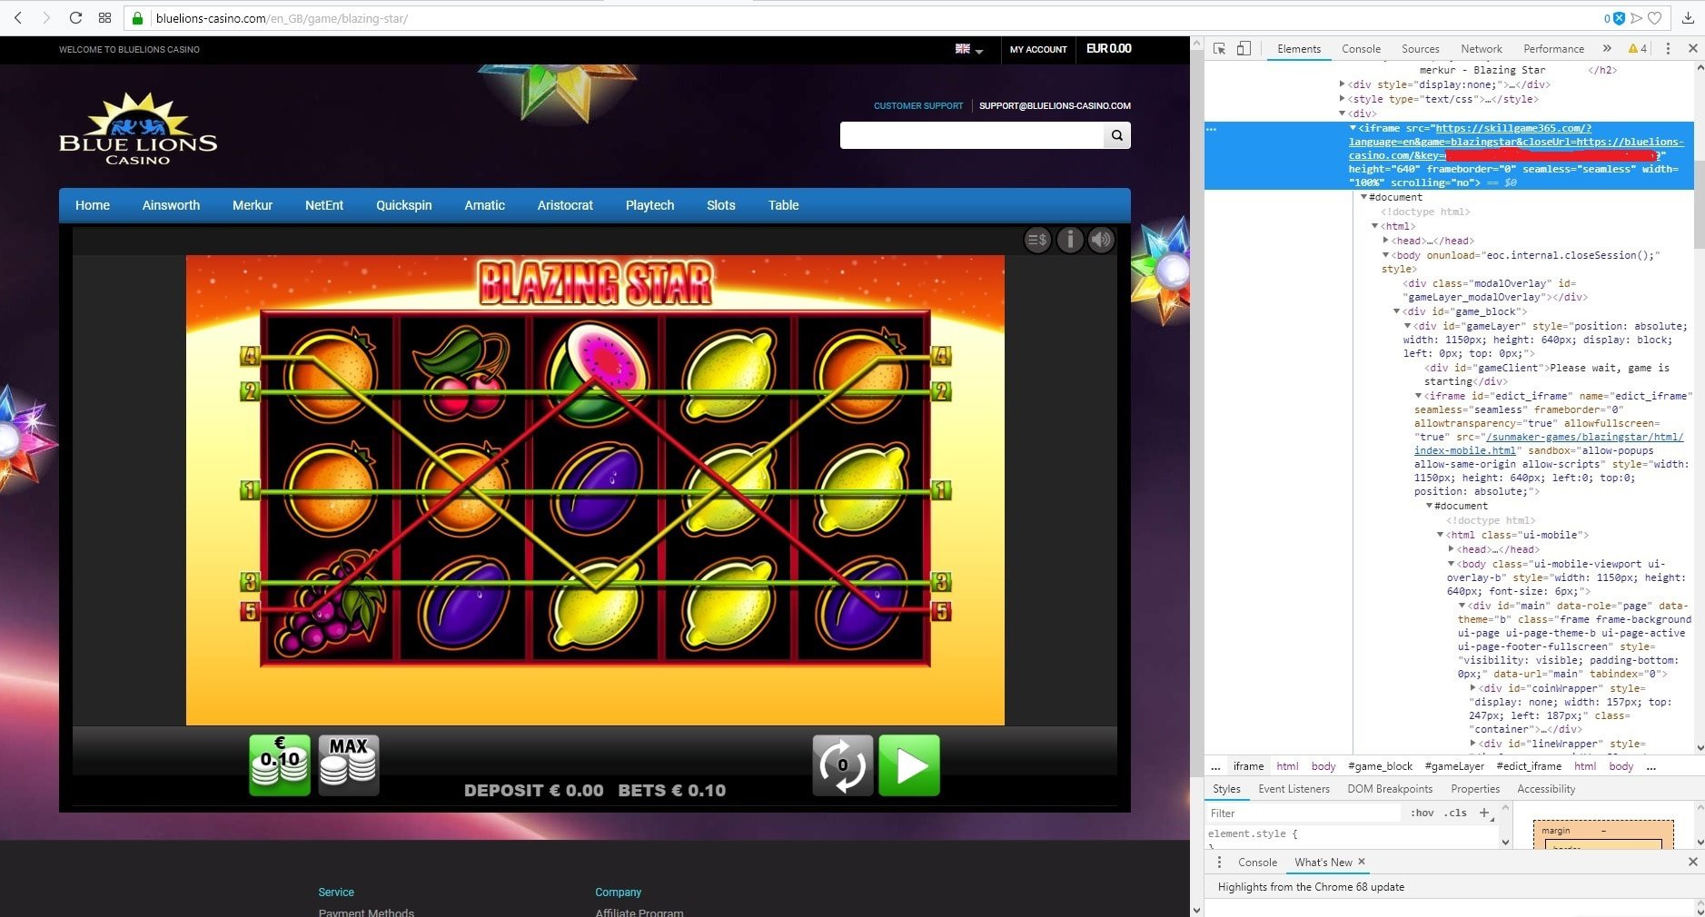Screen dimensions: 1705x917
Task: Show more DevTools tabs chevron
Action: coord(1607,48)
